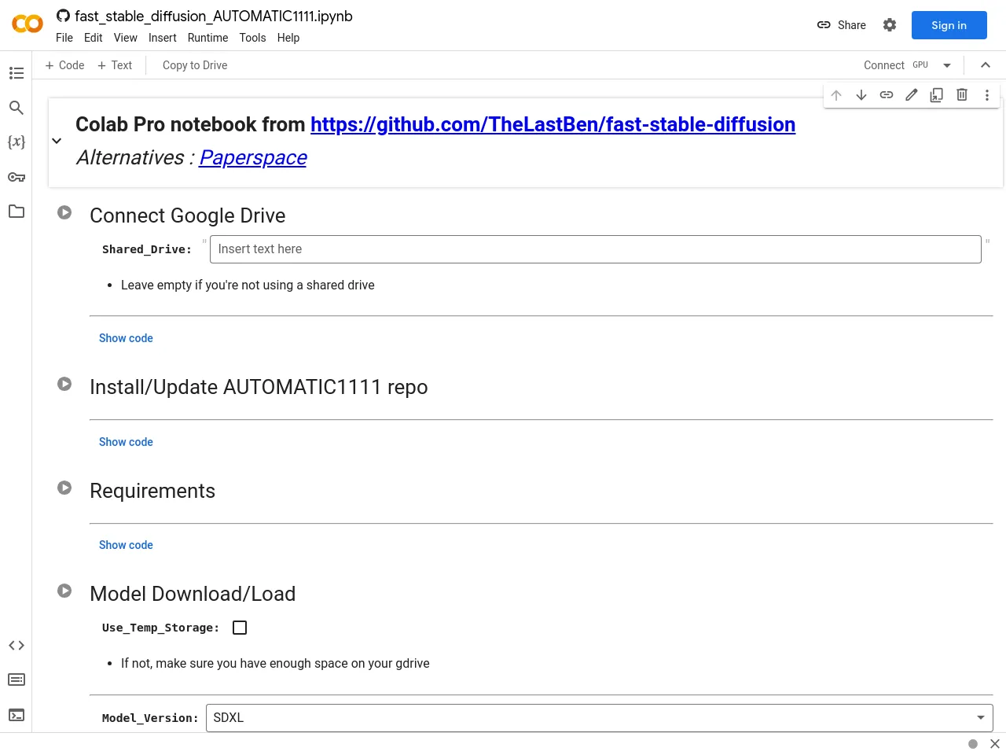Screen dimensions: 1006x755
Task: Open the Tools menu
Action: [252, 38]
